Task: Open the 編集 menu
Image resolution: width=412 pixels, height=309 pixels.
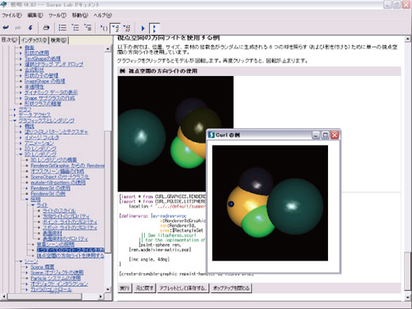Action: coord(35,15)
